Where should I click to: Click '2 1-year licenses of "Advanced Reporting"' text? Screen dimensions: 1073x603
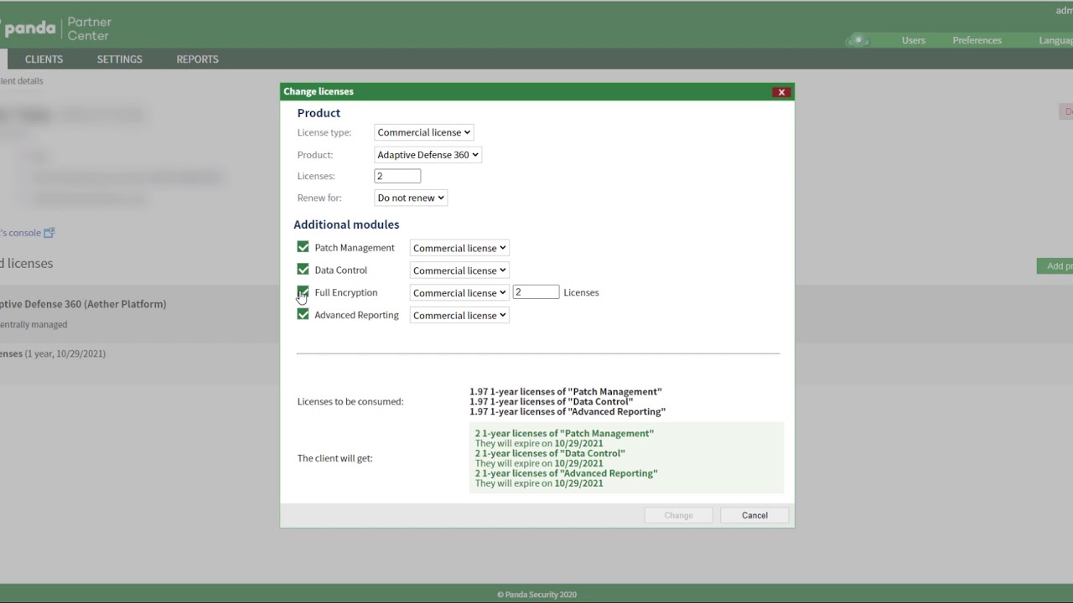click(566, 473)
